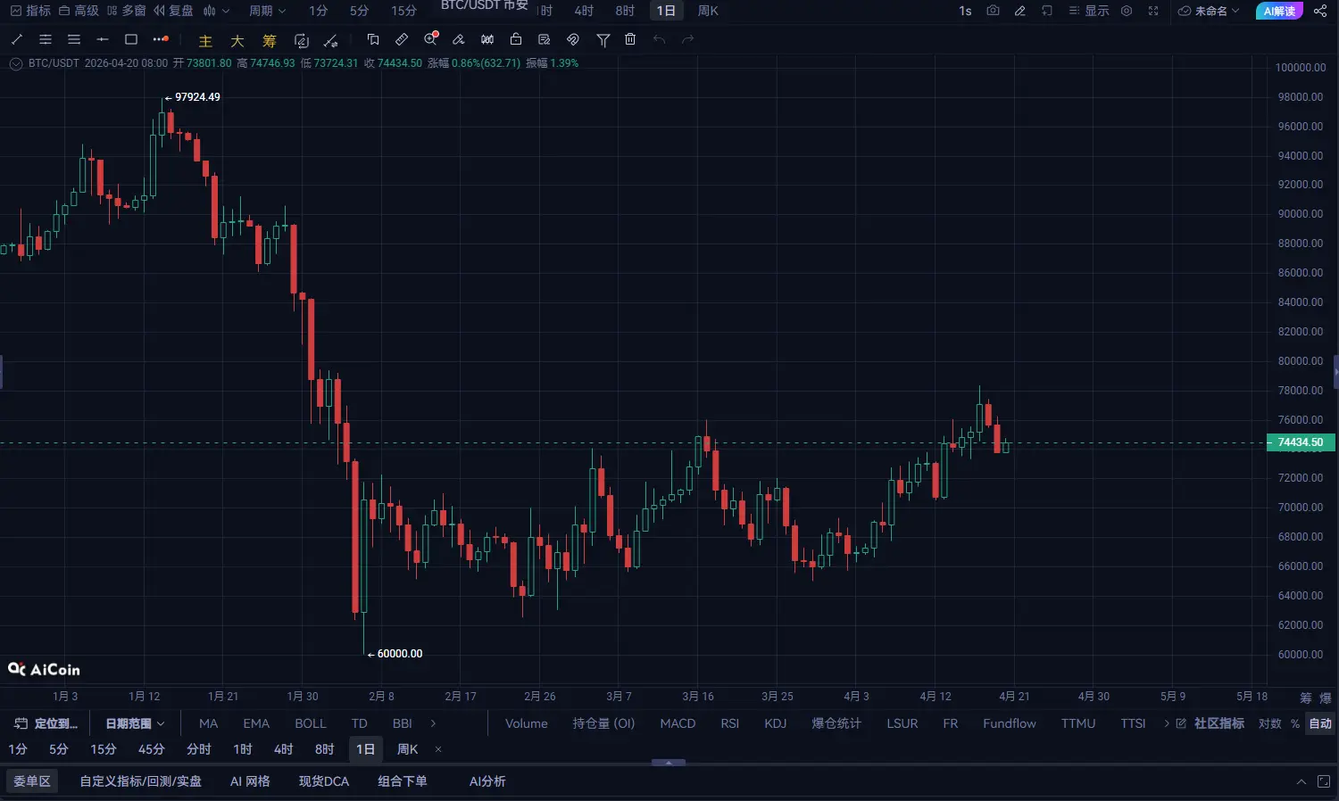Collapse the BTC/USDT info legend arrow
The width and height of the screenshot is (1339, 801).
(15, 63)
